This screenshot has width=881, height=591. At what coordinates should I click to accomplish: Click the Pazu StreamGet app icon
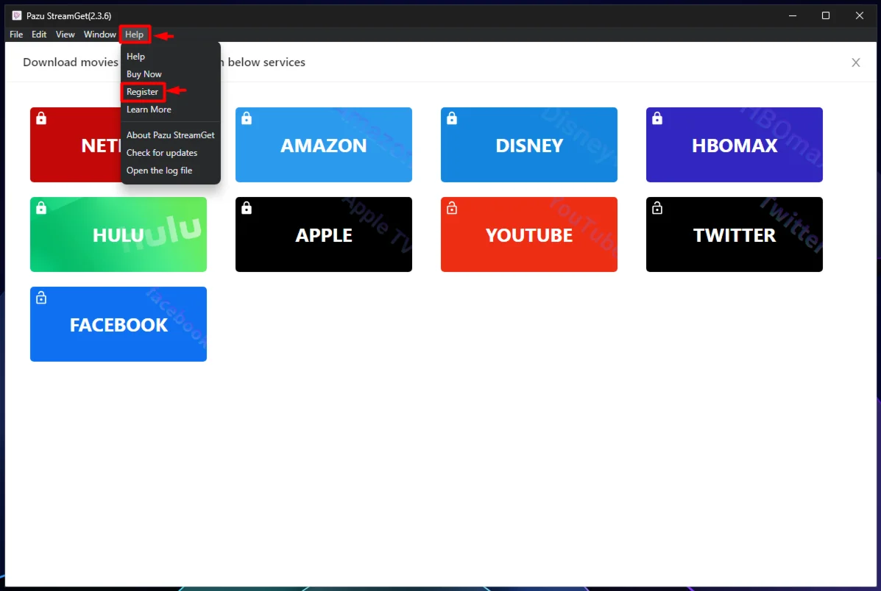pyautogui.click(x=17, y=15)
